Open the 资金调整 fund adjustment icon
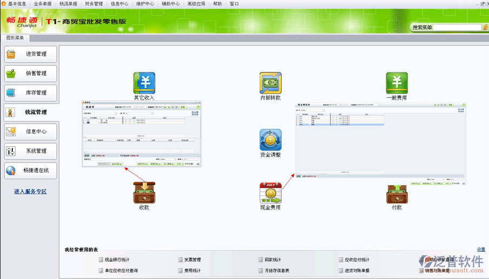Viewport: 489px width, 279px height. 270,140
